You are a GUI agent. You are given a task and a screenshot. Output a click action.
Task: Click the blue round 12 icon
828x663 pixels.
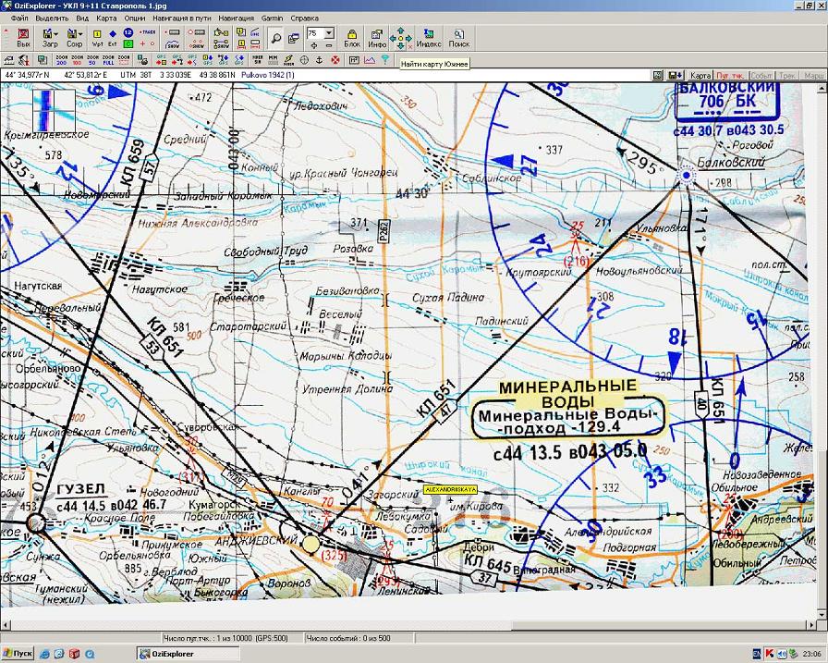coord(128,32)
